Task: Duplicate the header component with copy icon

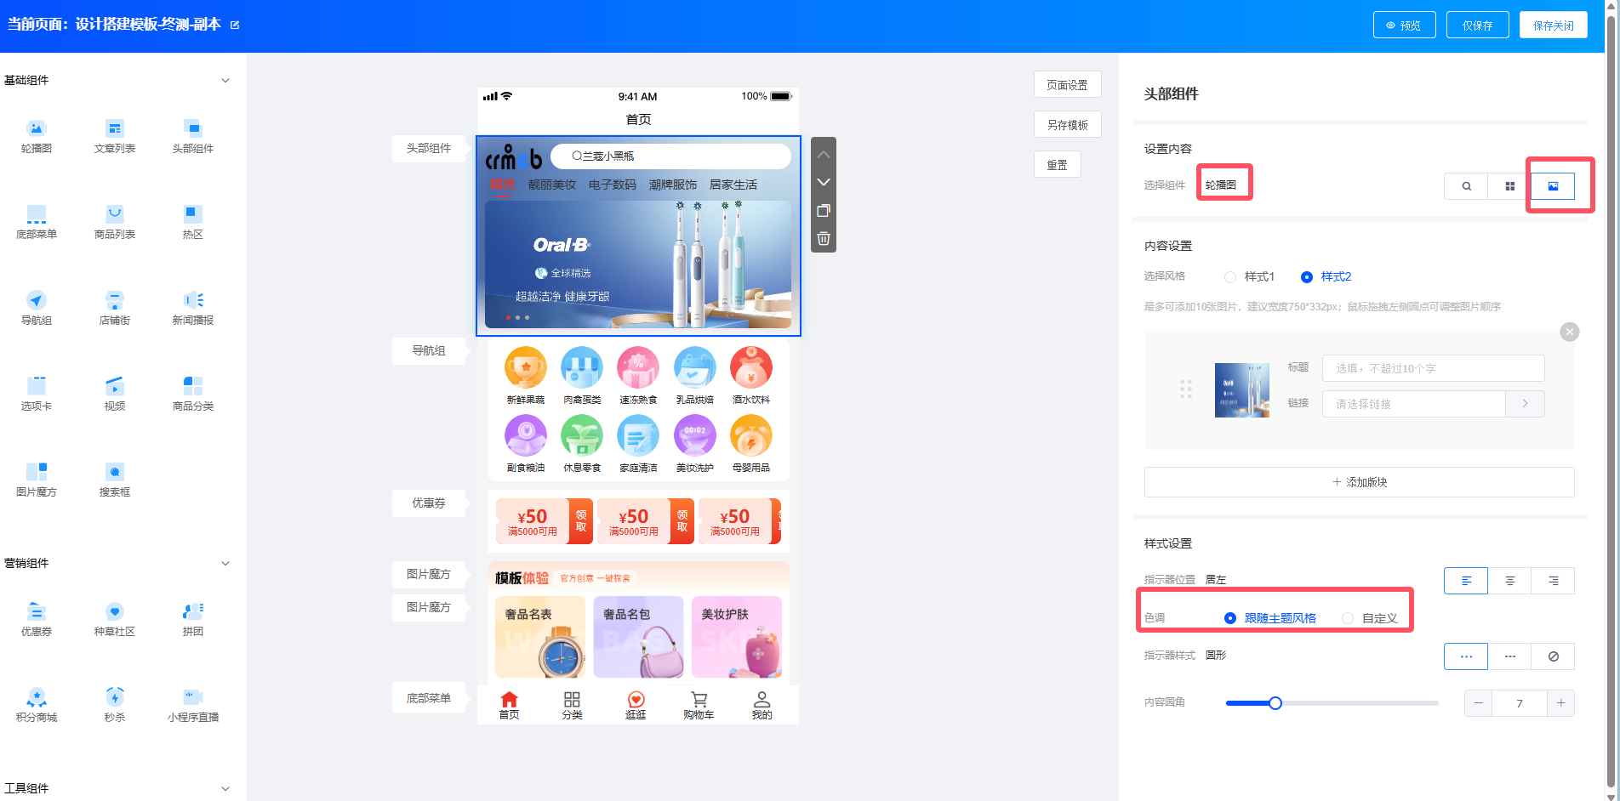Action: pos(823,211)
